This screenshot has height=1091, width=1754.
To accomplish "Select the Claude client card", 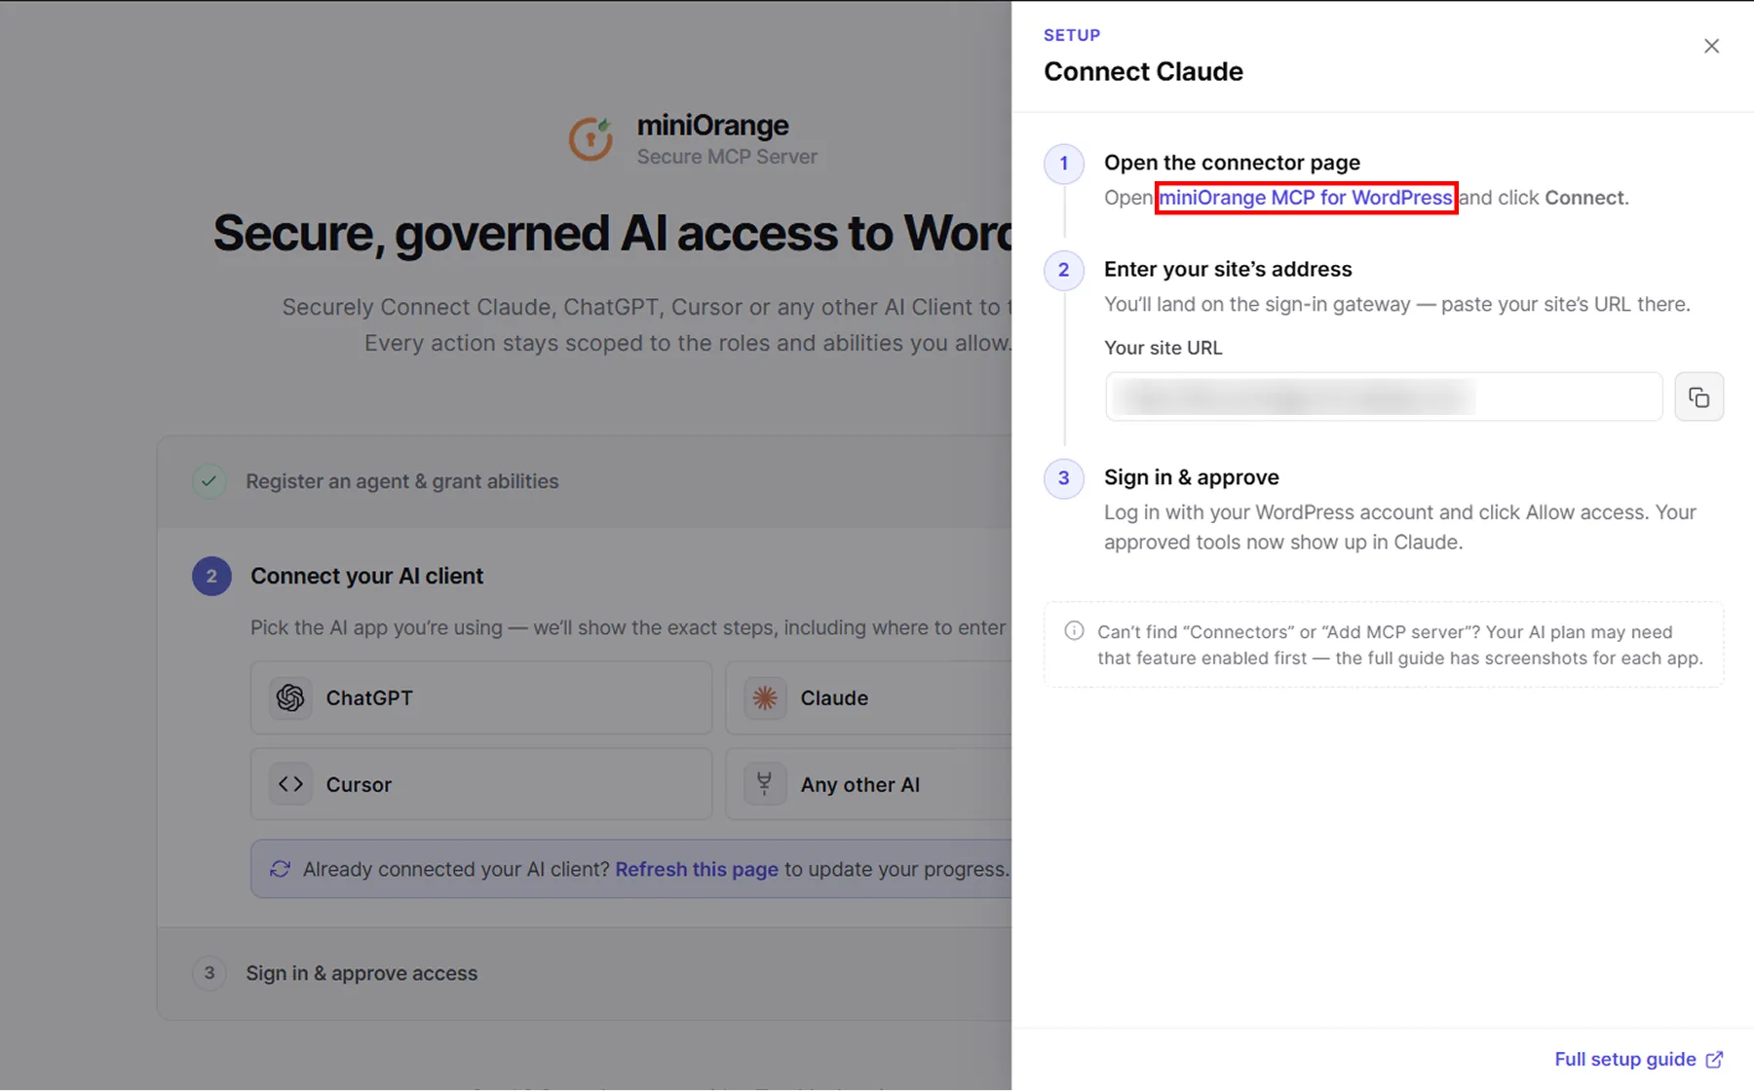I will [x=868, y=697].
